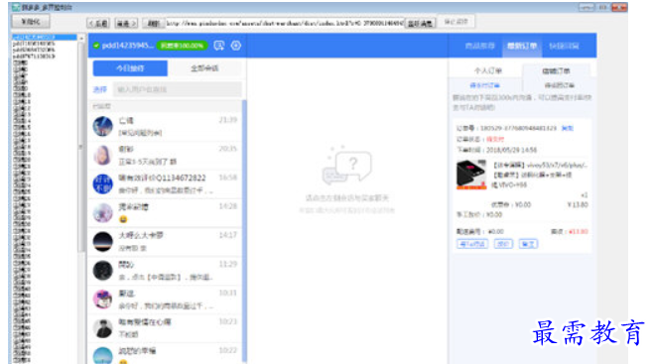Image resolution: width=653 pixels, height=364 pixels.
Task: Click the pdd14235945... shop name in header
Action: click(x=128, y=46)
